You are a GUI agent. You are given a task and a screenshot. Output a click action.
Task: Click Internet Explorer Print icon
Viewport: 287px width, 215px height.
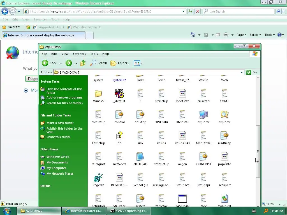(226, 35)
